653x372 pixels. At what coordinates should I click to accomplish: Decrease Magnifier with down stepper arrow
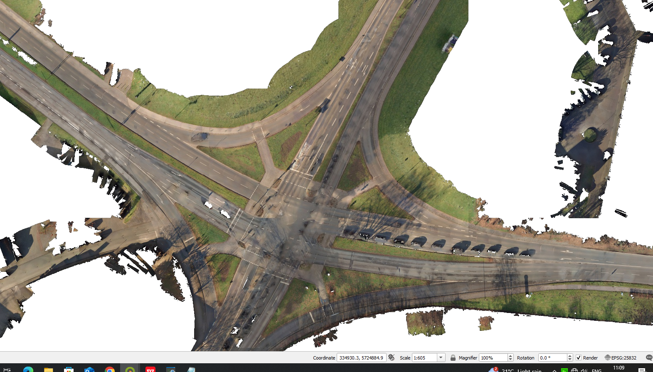[510, 360]
